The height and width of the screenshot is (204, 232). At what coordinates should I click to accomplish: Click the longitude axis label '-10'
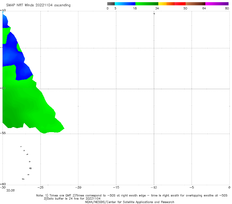click(x=154, y=187)
